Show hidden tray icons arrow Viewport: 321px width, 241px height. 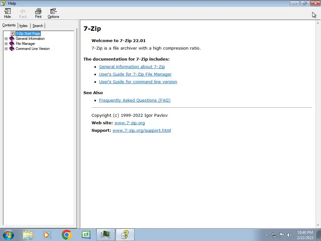[266, 235]
